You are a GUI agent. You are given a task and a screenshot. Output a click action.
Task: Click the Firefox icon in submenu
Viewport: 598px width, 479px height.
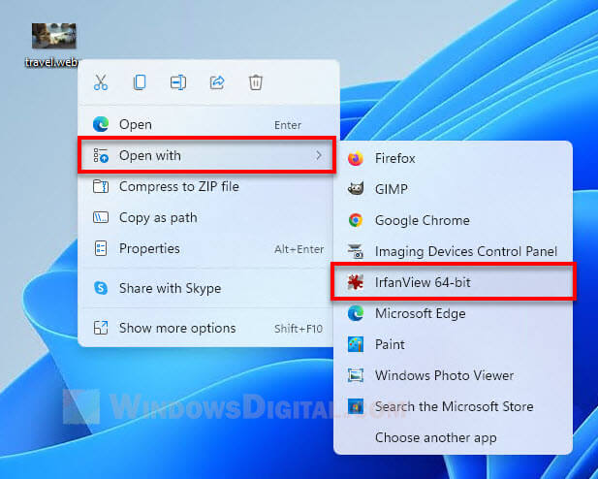[x=356, y=158]
